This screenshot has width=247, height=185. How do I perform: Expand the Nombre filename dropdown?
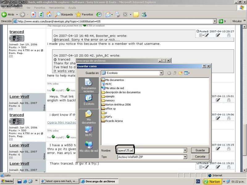pyautogui.click(x=185, y=150)
